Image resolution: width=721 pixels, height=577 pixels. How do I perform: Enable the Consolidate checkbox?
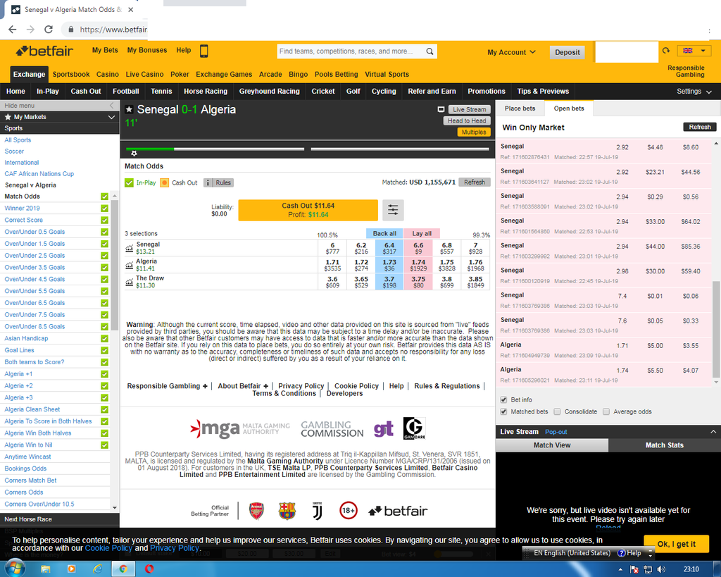[558, 412]
